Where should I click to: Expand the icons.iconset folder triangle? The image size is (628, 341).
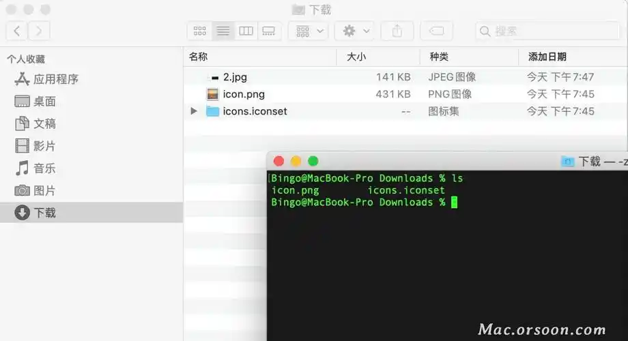click(x=194, y=111)
